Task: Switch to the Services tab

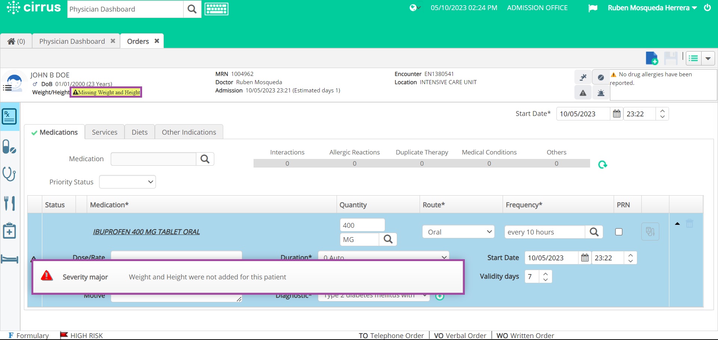Action: click(x=104, y=132)
